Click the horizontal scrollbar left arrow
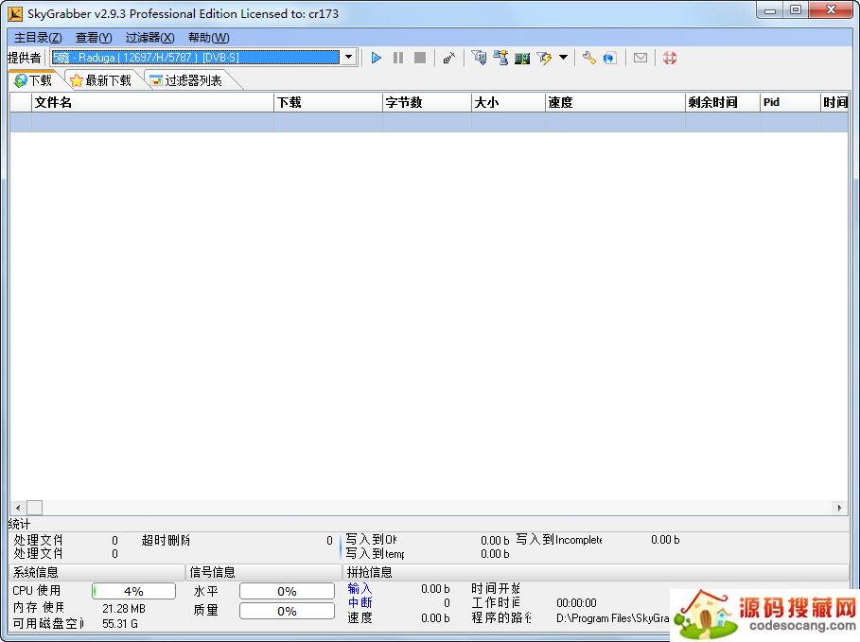This screenshot has width=860, height=642. 18,508
